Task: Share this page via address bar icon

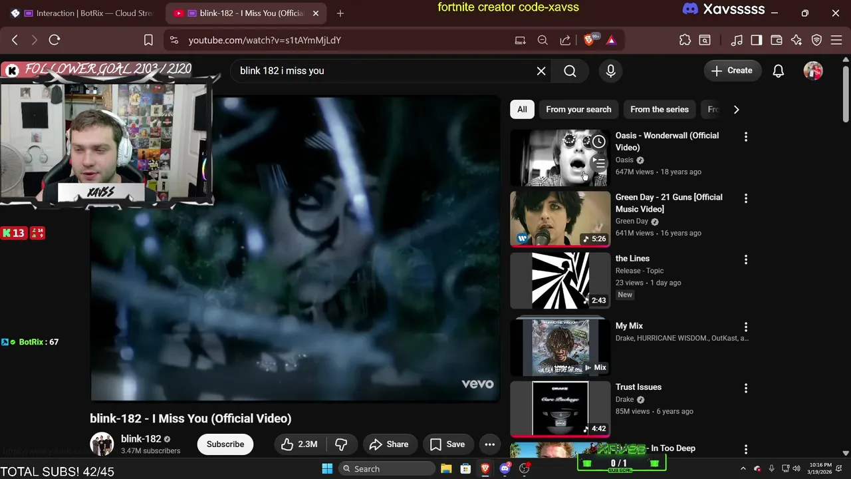Action: [565, 40]
